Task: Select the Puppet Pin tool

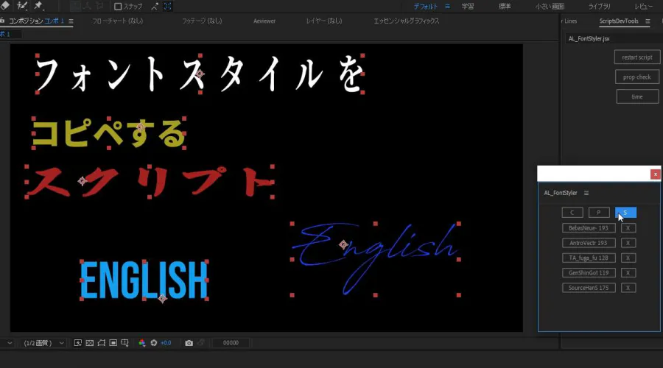Action: coord(38,6)
